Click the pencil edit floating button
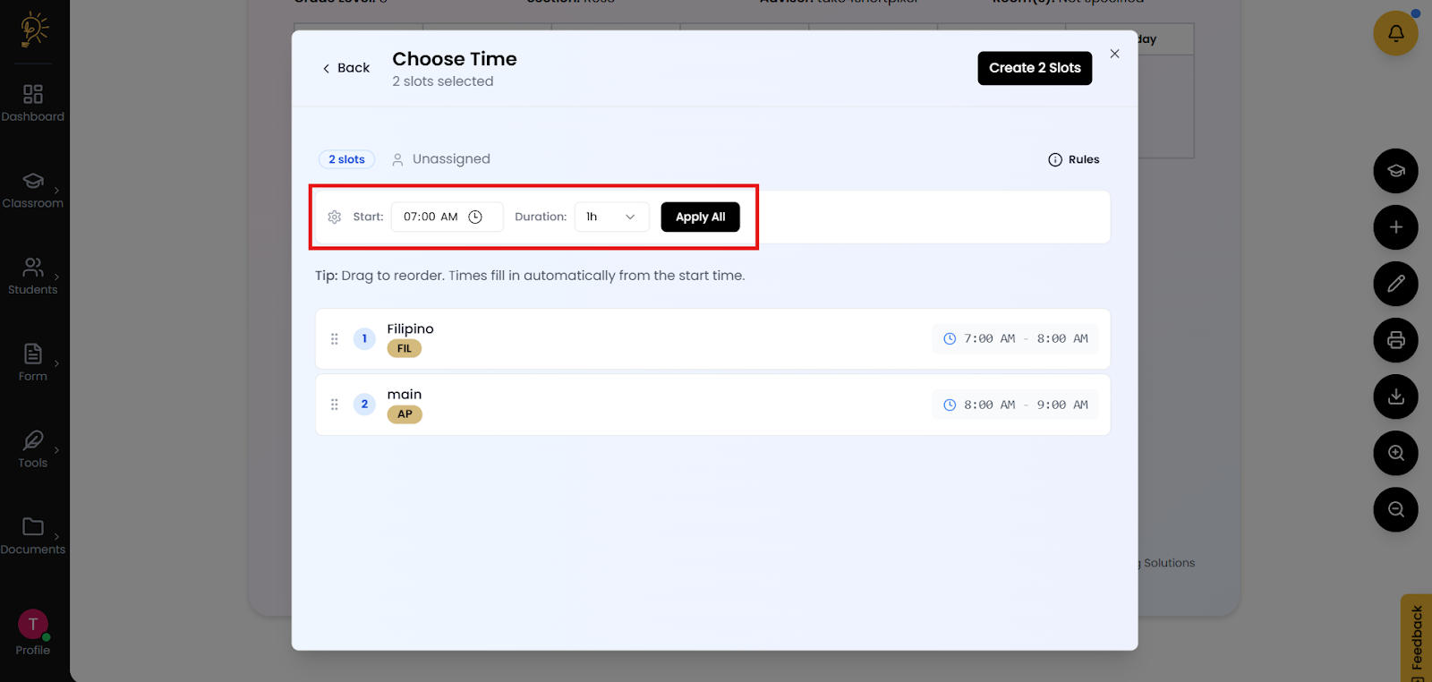 click(1395, 284)
